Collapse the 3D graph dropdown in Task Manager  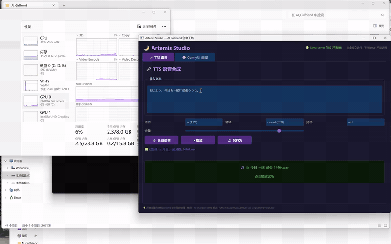pyautogui.click(x=77, y=35)
